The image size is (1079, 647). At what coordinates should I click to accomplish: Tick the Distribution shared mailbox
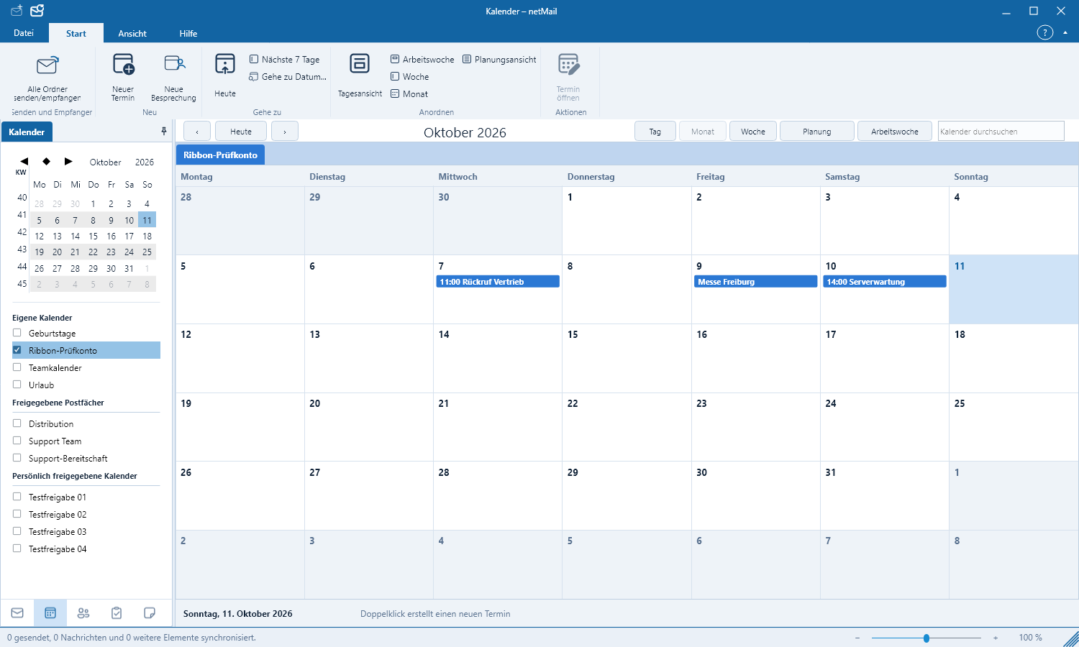pos(17,423)
